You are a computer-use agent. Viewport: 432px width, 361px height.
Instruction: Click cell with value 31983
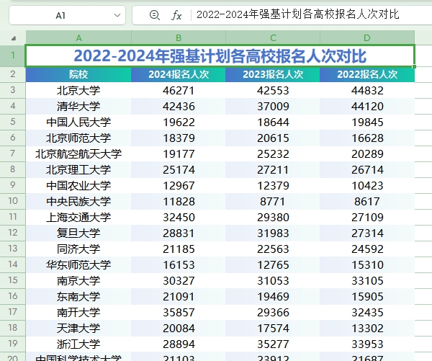pos(273,233)
